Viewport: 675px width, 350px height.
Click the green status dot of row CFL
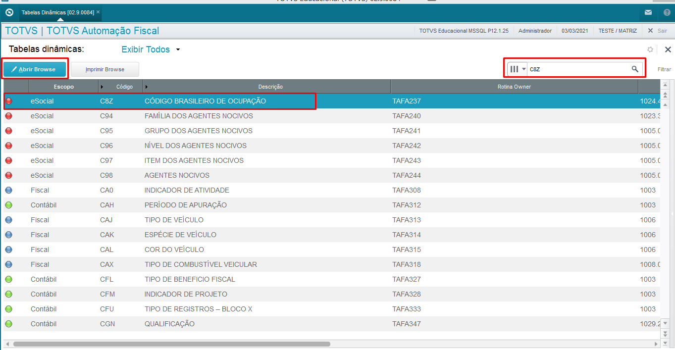coord(8,279)
